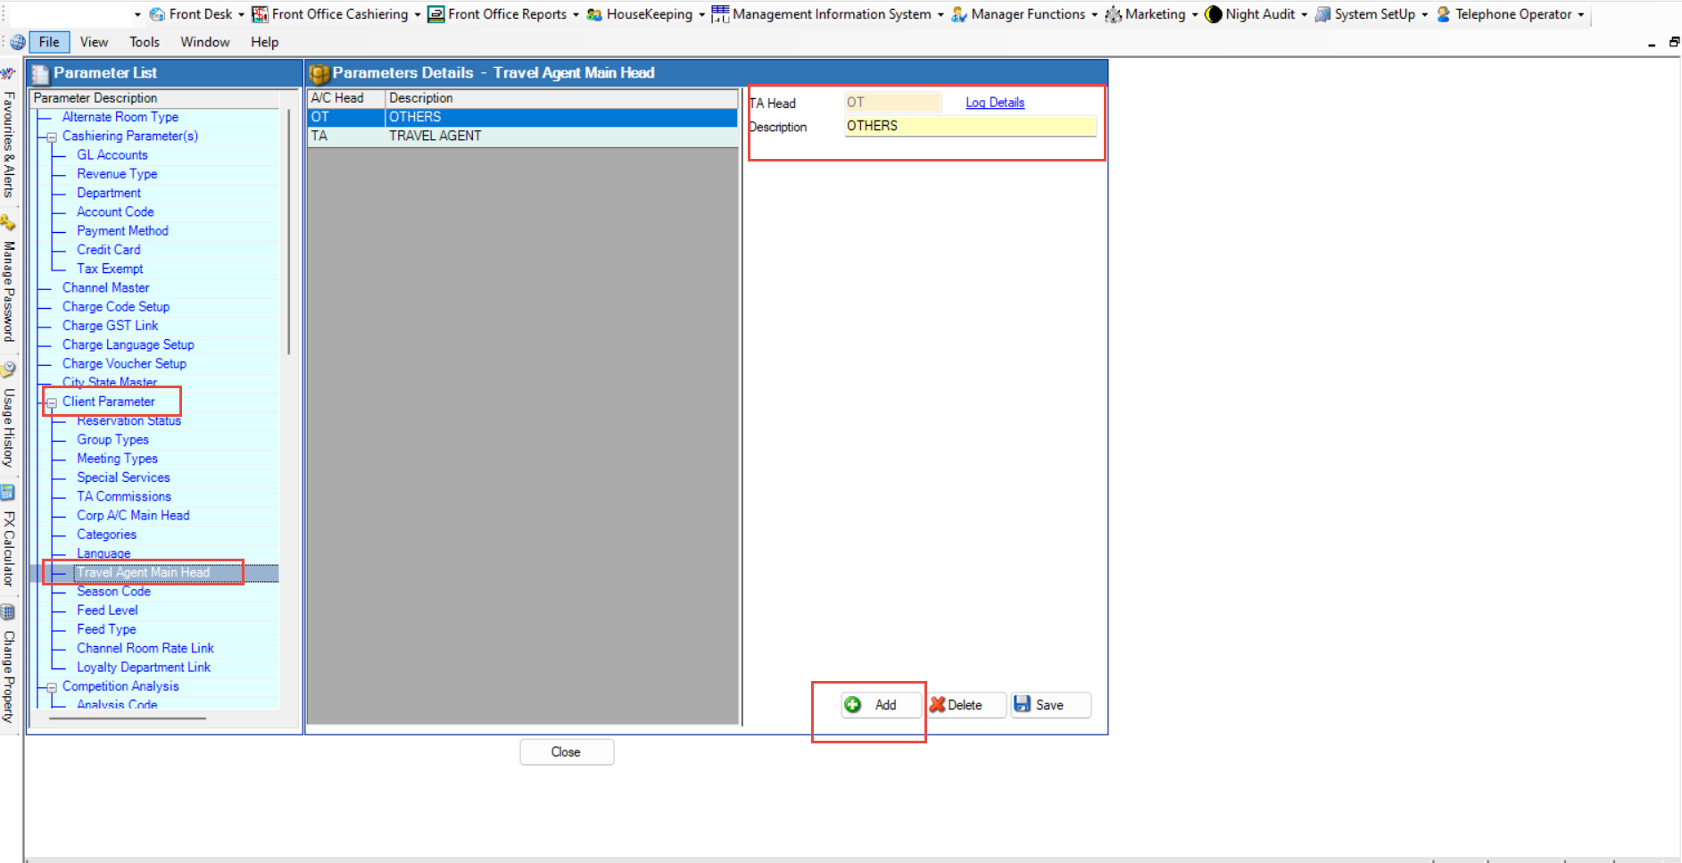Click into the Description input field
The height and width of the screenshot is (863, 1682).
[969, 127]
